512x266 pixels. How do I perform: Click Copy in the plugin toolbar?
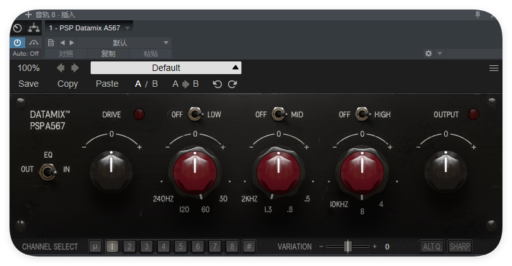[x=68, y=84]
